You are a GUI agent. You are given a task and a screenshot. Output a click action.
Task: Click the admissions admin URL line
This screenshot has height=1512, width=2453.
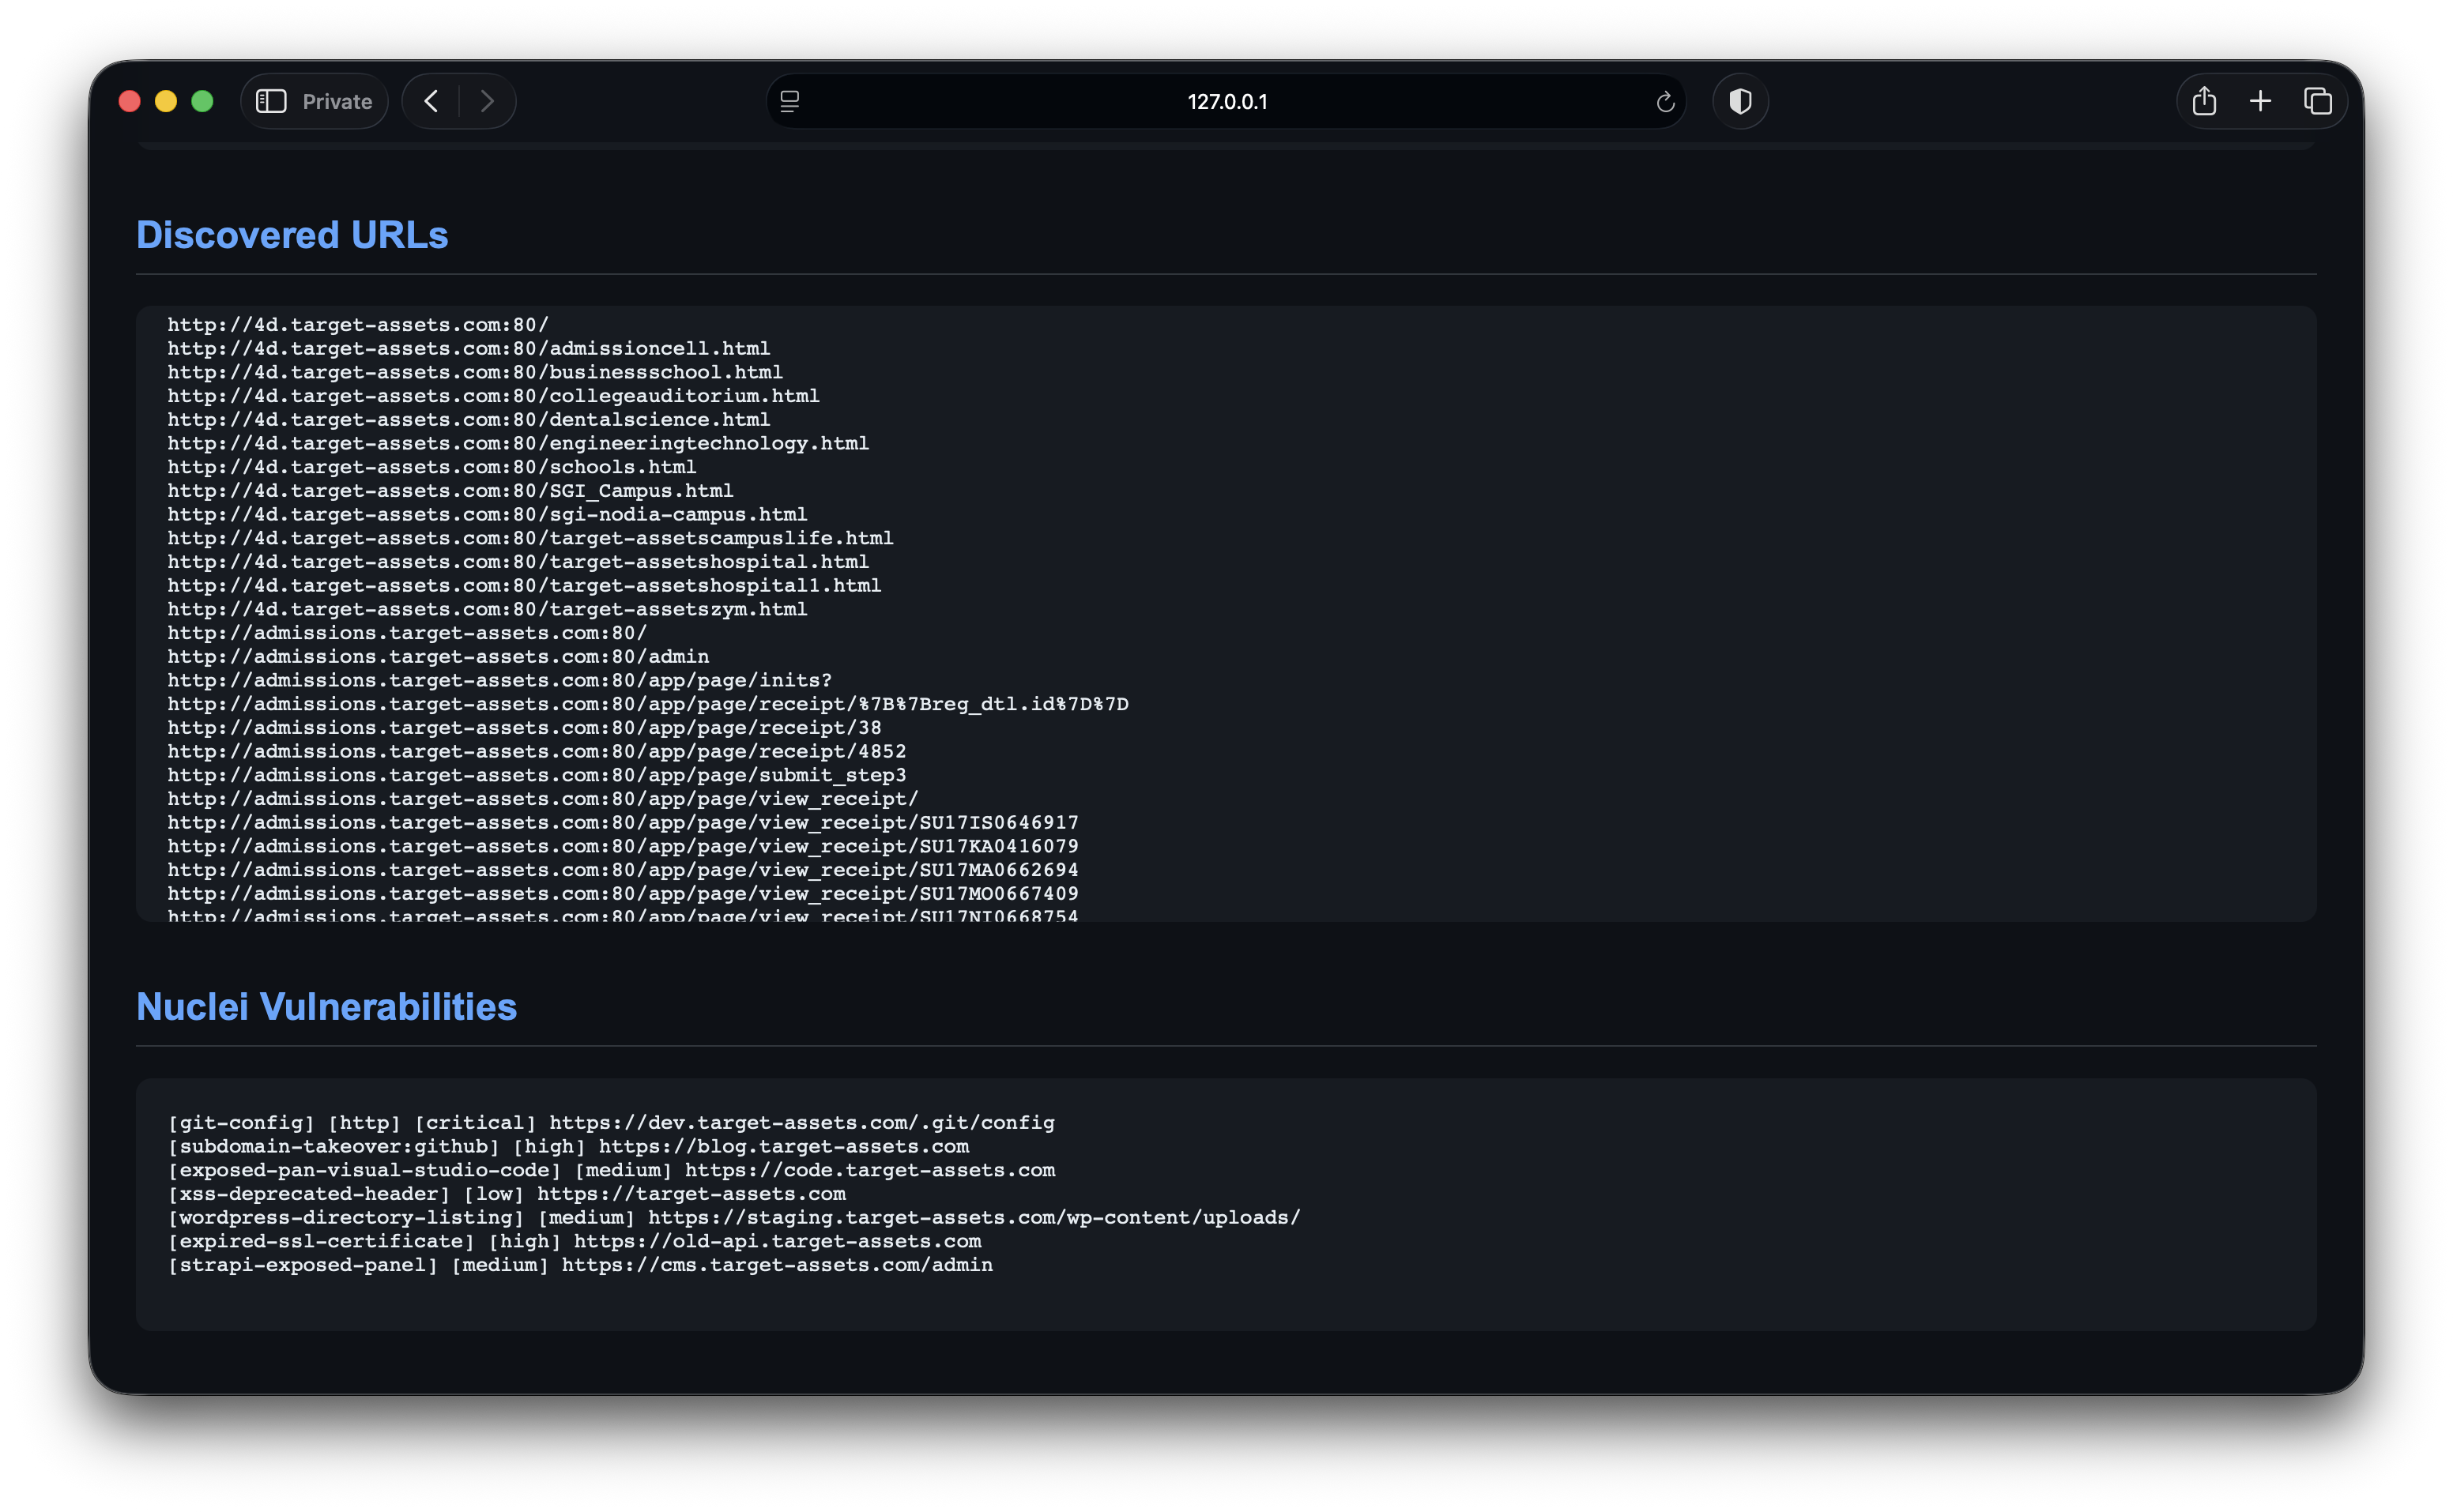tap(438, 657)
